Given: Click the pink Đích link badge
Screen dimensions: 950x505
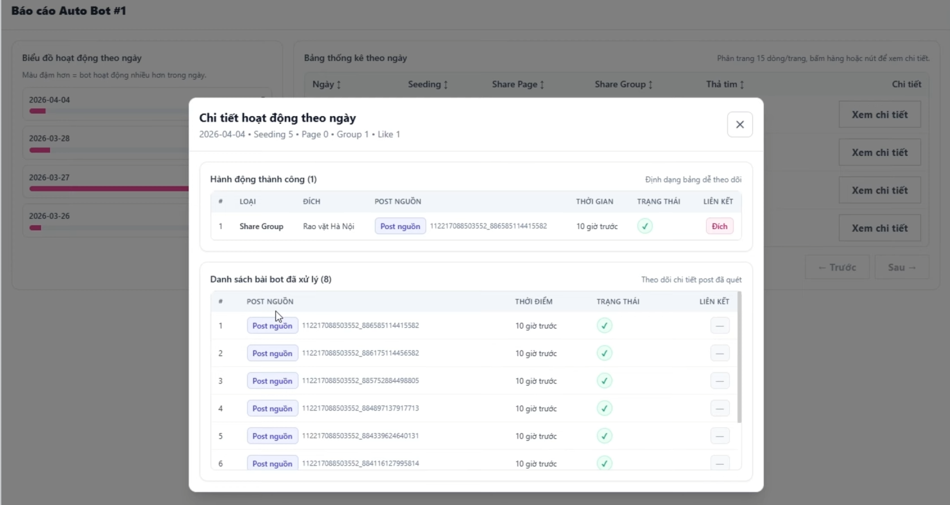Looking at the screenshot, I should (x=720, y=226).
